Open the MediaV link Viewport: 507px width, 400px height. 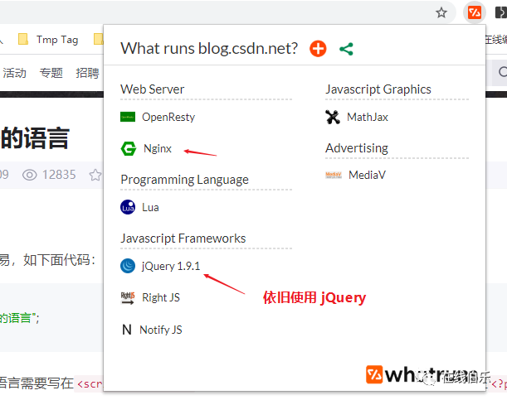(367, 176)
